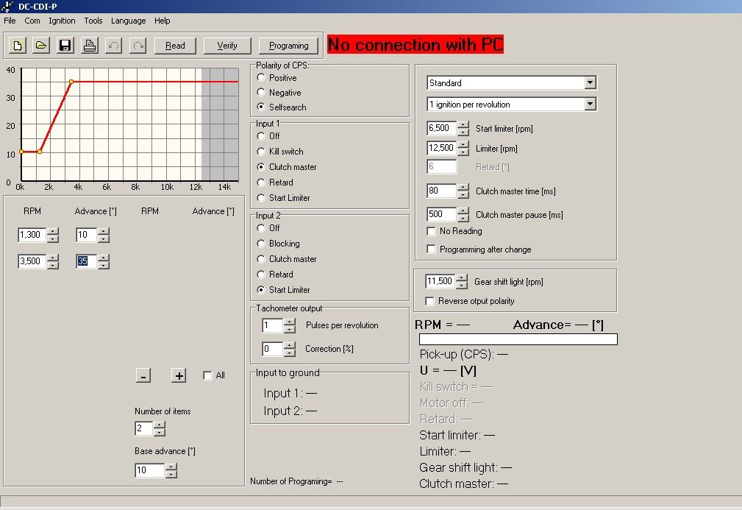The width and height of the screenshot is (742, 510).
Task: Add a curve point with plus button
Action: click(x=179, y=375)
